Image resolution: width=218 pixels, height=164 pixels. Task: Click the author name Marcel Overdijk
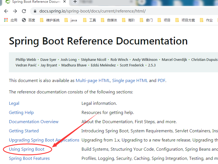point(174,59)
